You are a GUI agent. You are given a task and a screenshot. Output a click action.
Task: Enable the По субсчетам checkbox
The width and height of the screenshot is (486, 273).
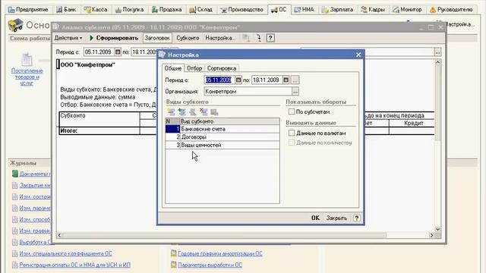point(292,111)
